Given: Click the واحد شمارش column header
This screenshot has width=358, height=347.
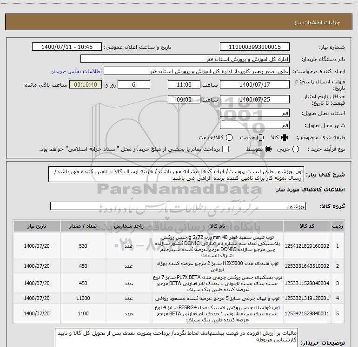Looking at the screenshot, I should pyautogui.click(x=129, y=226).
